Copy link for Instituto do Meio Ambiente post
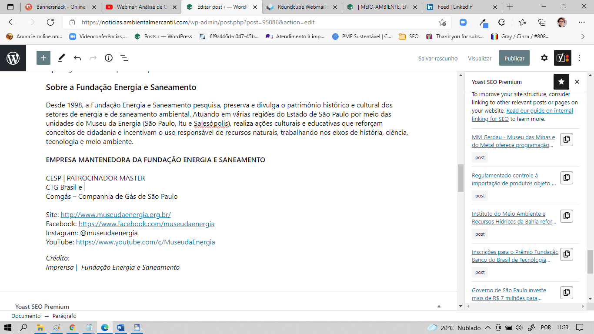 tap(567, 216)
